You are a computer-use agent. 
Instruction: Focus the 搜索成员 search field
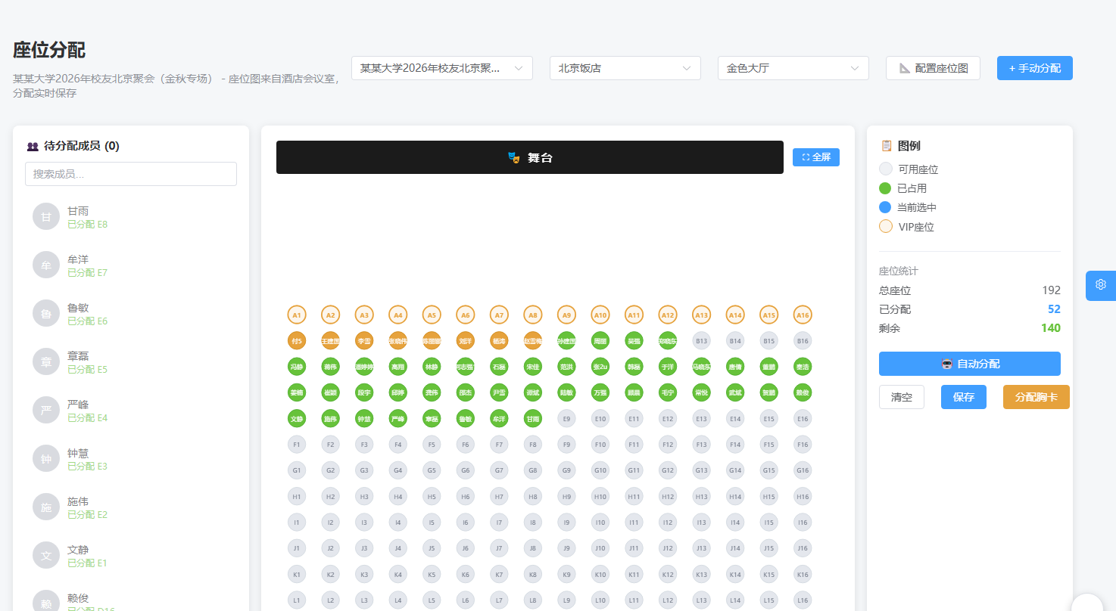131,174
